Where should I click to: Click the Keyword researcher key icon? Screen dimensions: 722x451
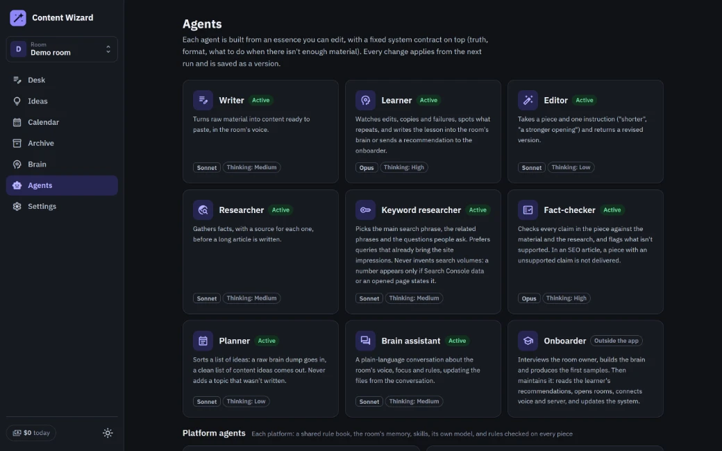pos(366,210)
